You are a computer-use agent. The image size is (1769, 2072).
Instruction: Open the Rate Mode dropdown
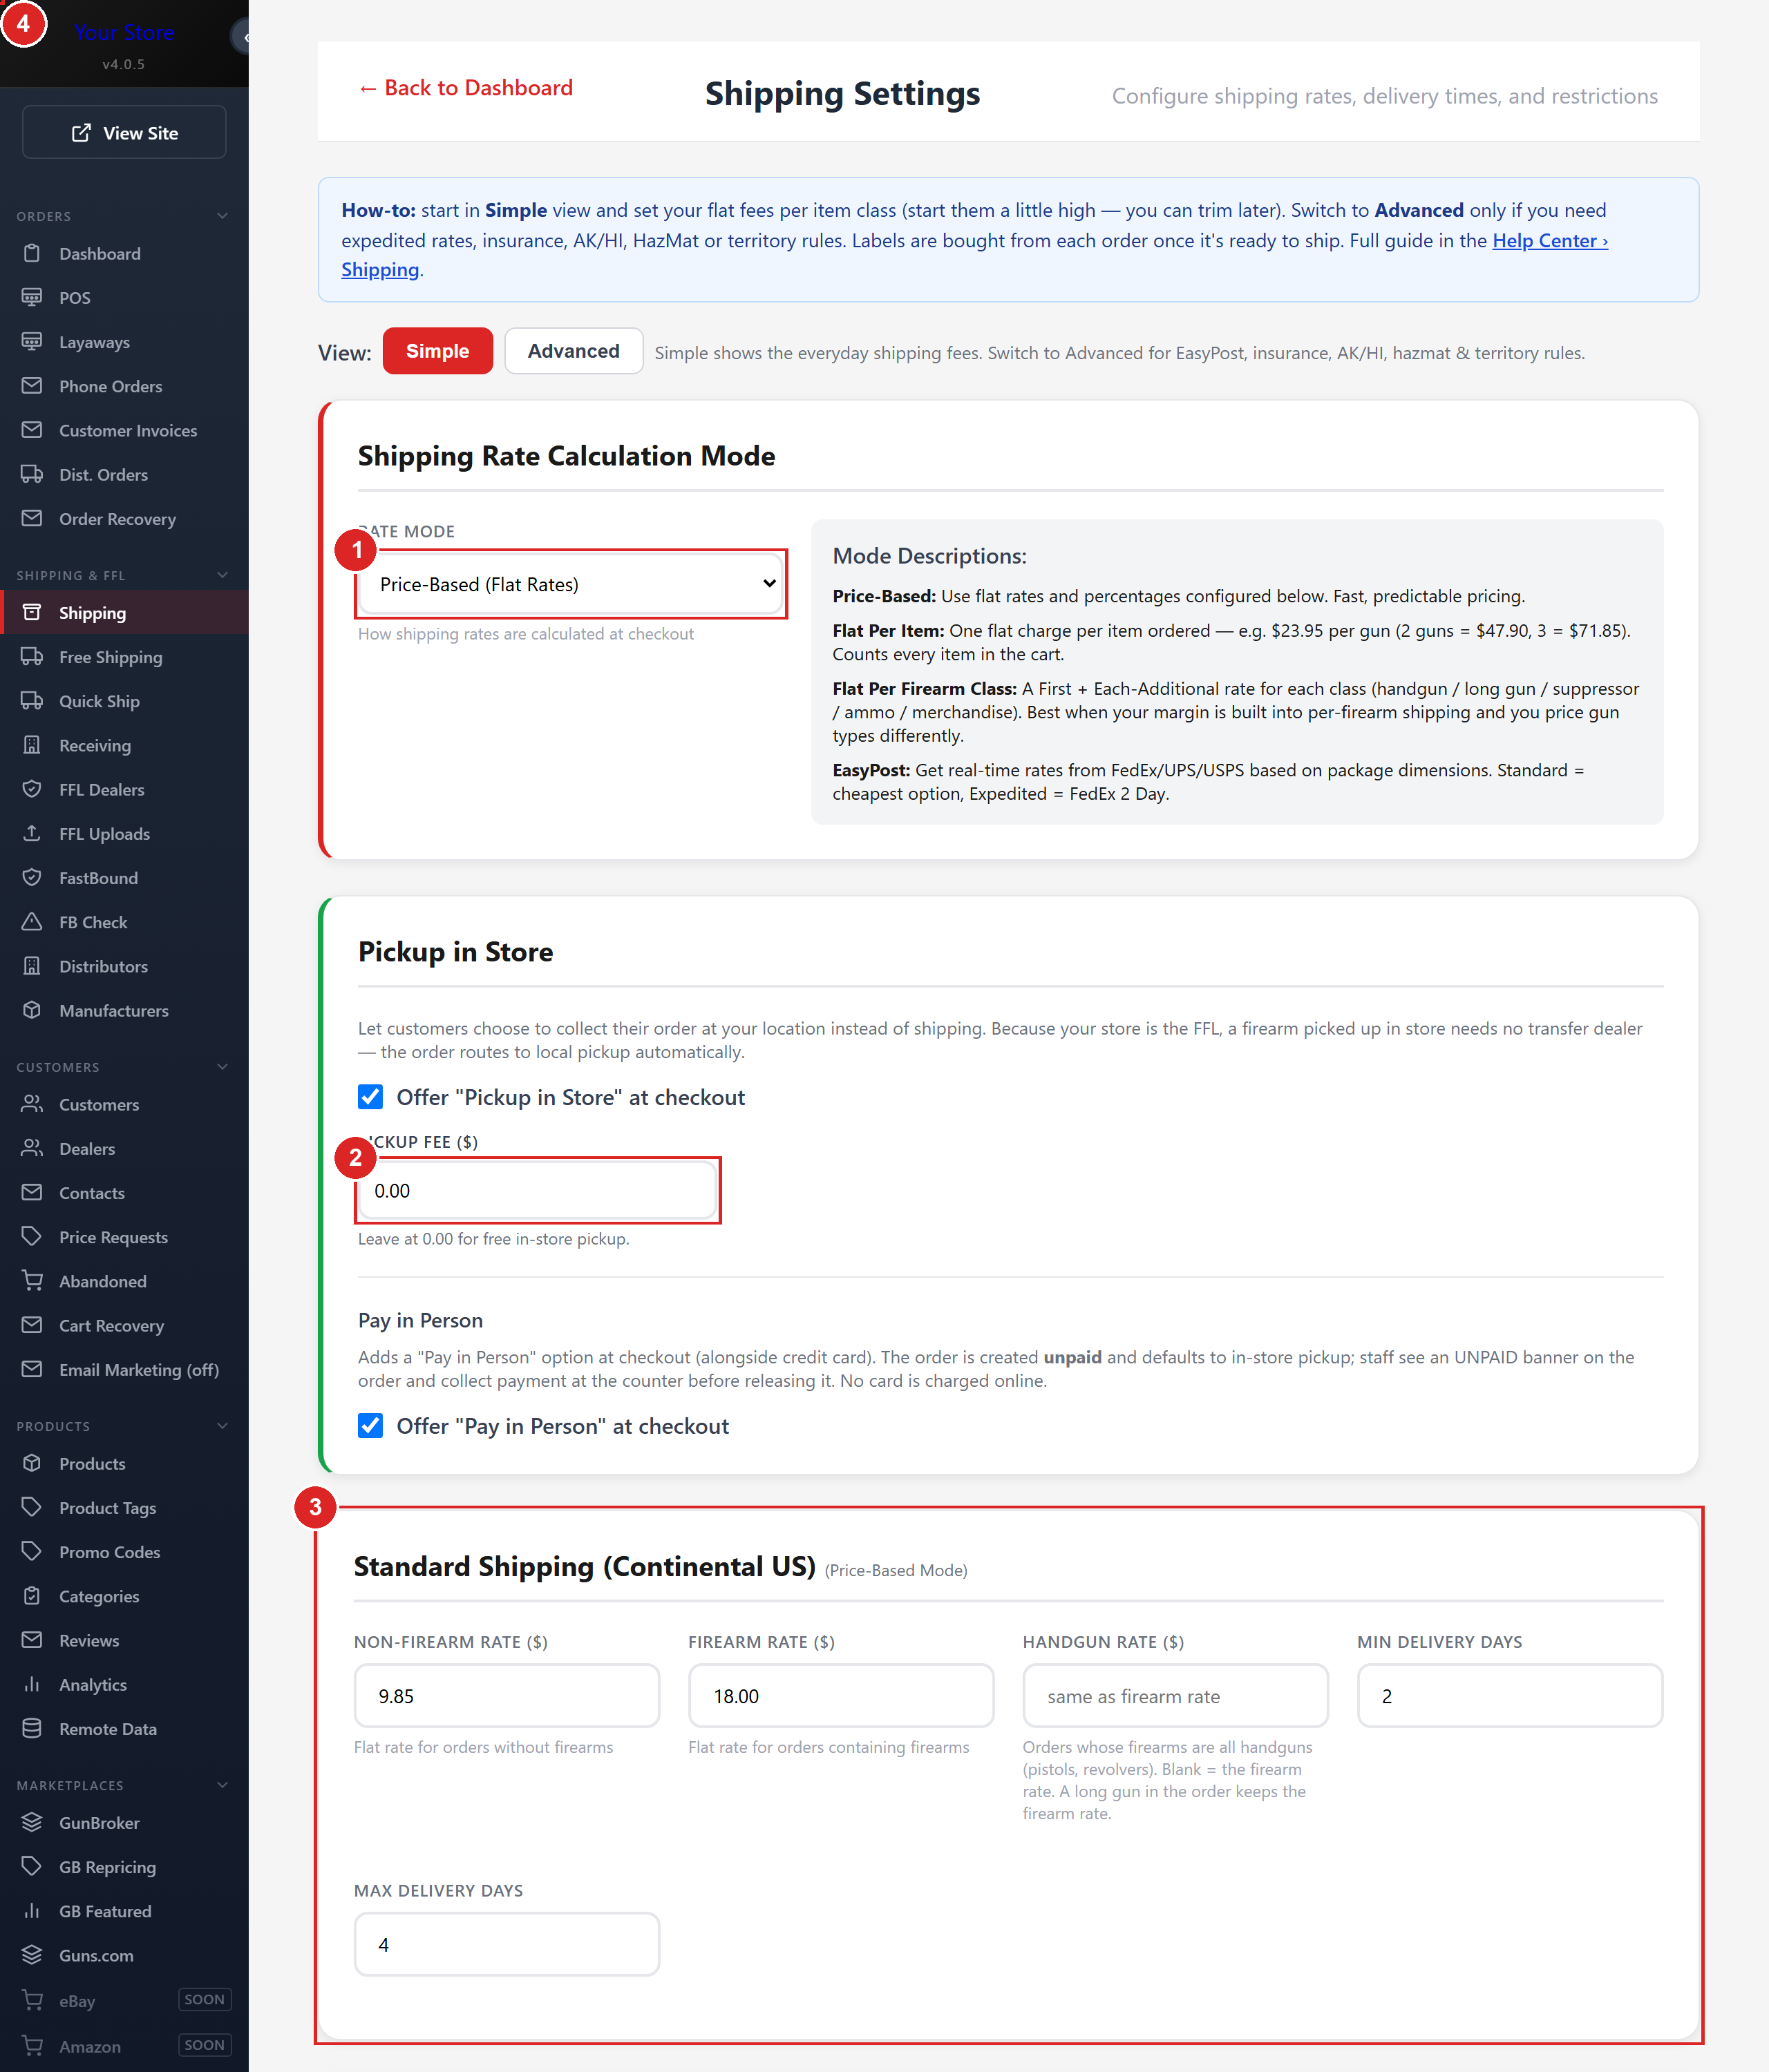pos(571,584)
